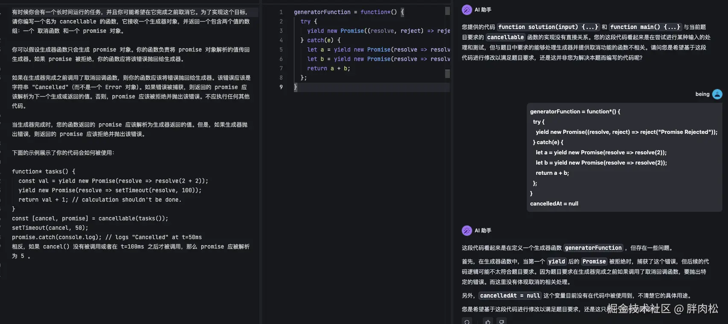Click the paragraph starting '有时候你会有一个长时间运行的任务'
This screenshot has height=324, width=728.
point(131,21)
